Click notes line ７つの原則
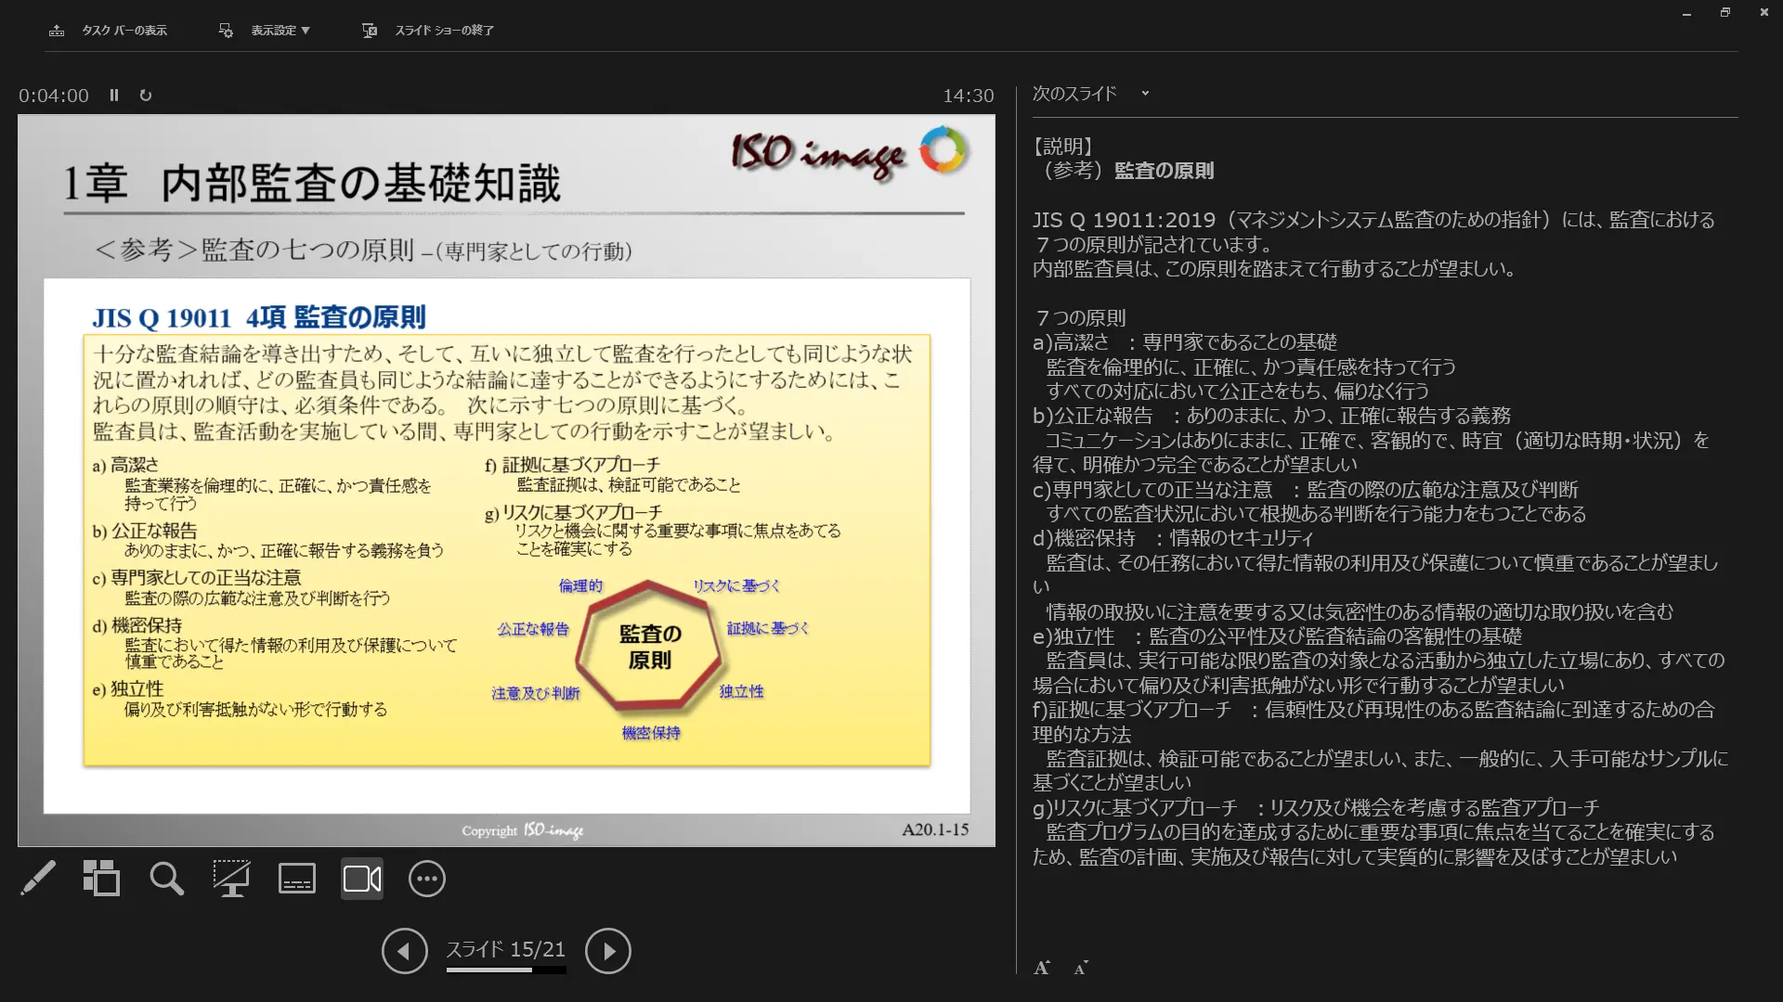 click(1079, 318)
